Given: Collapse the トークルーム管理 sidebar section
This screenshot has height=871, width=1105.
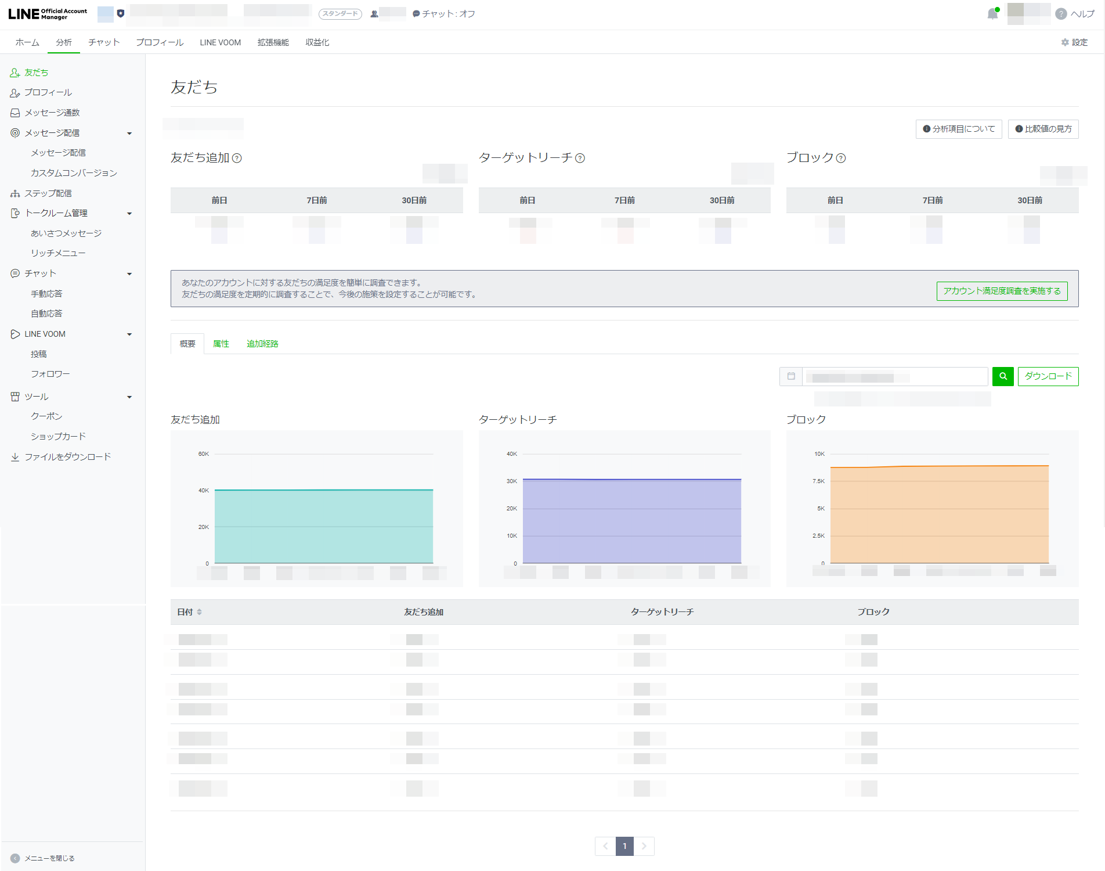Looking at the screenshot, I should (x=129, y=214).
